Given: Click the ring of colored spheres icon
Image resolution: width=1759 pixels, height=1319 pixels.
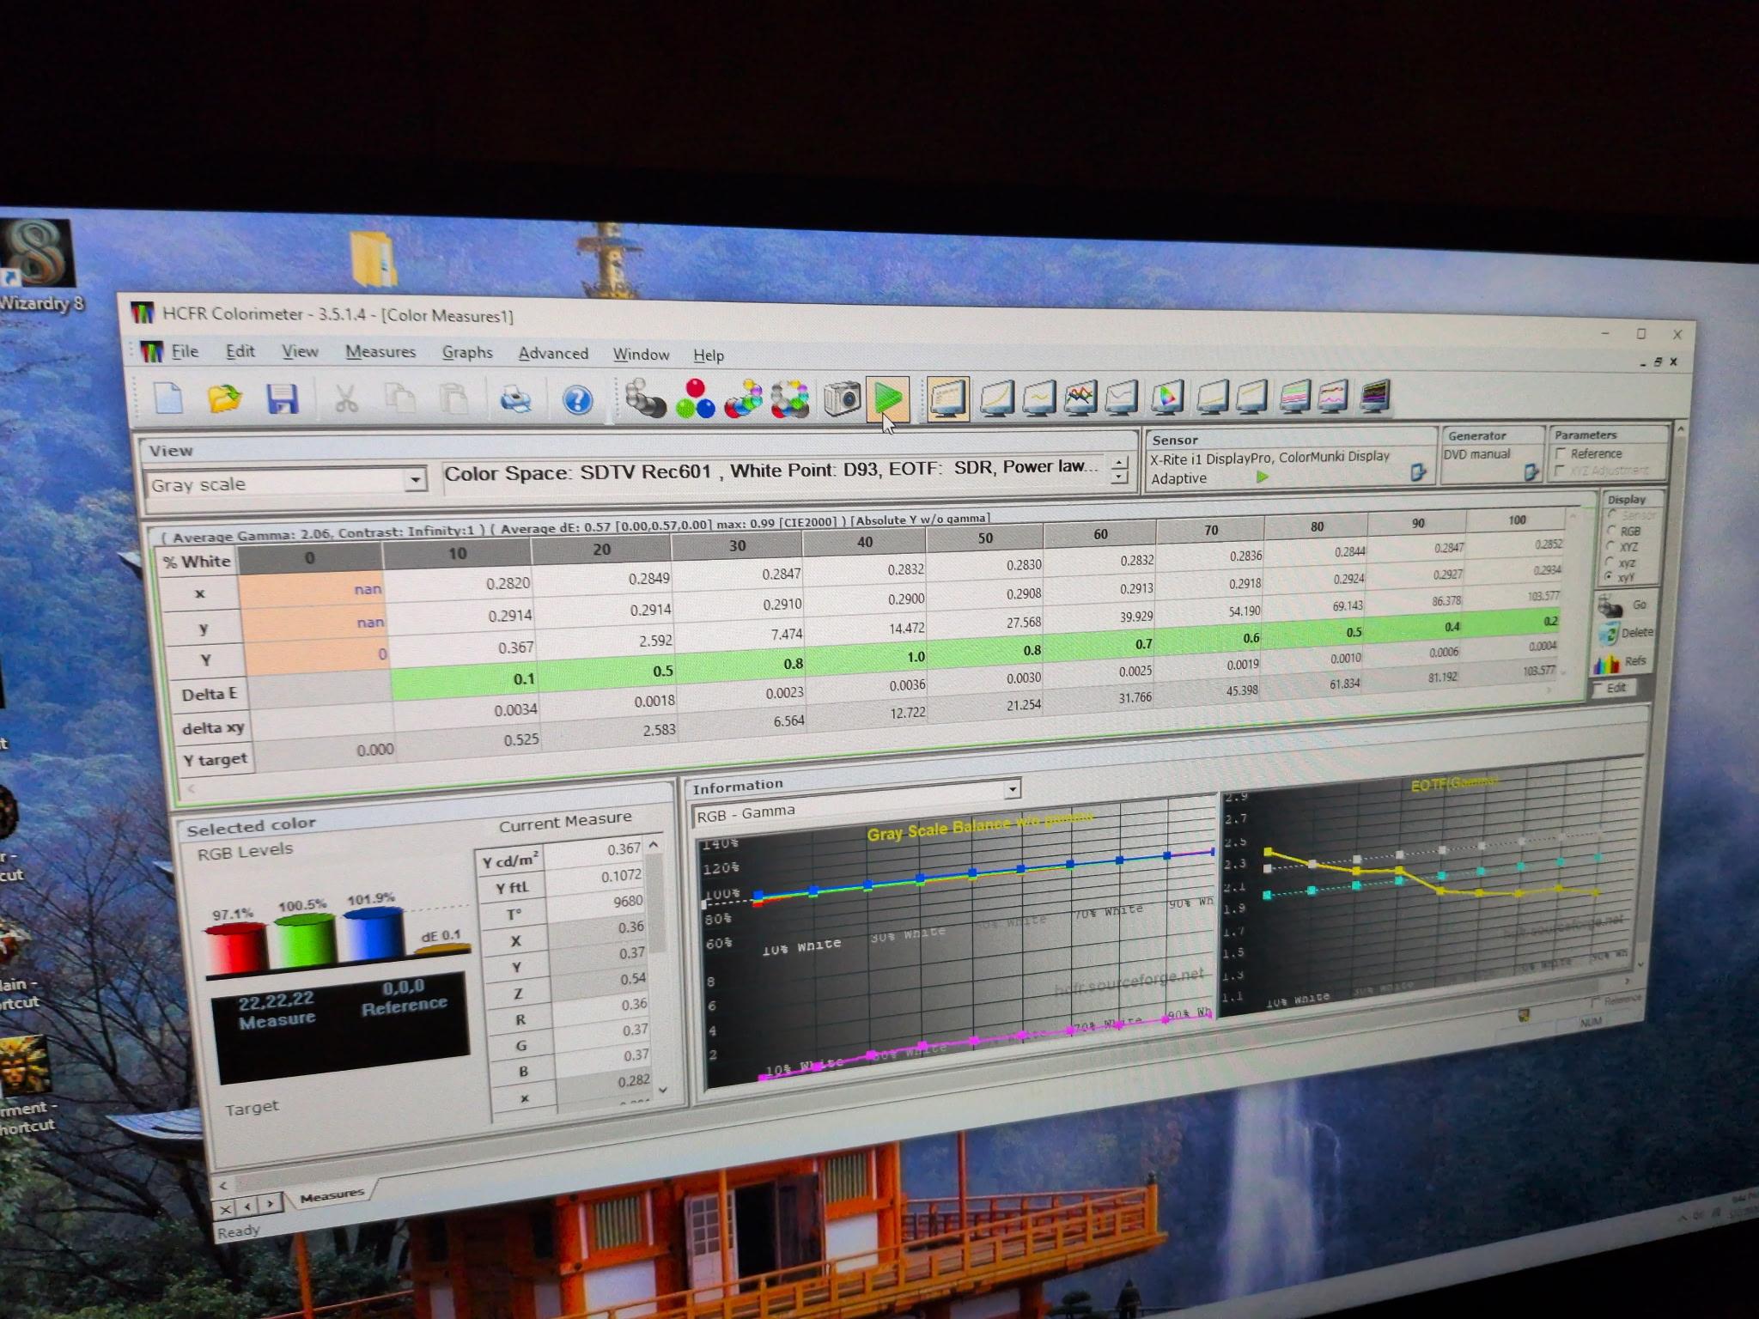Looking at the screenshot, I should coord(791,399).
